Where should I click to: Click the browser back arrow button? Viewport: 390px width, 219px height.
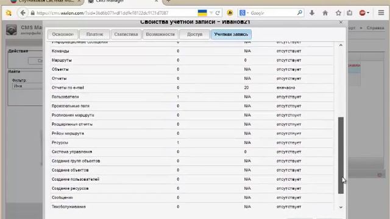pos(23,13)
